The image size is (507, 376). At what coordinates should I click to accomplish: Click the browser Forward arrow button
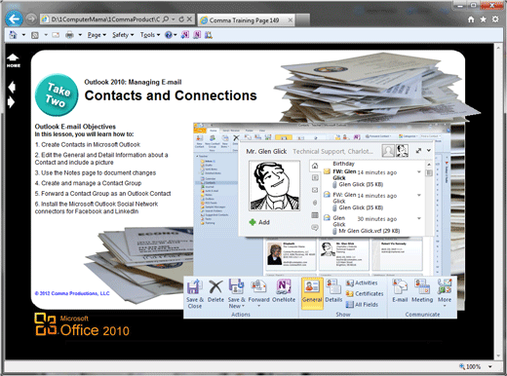[31, 19]
